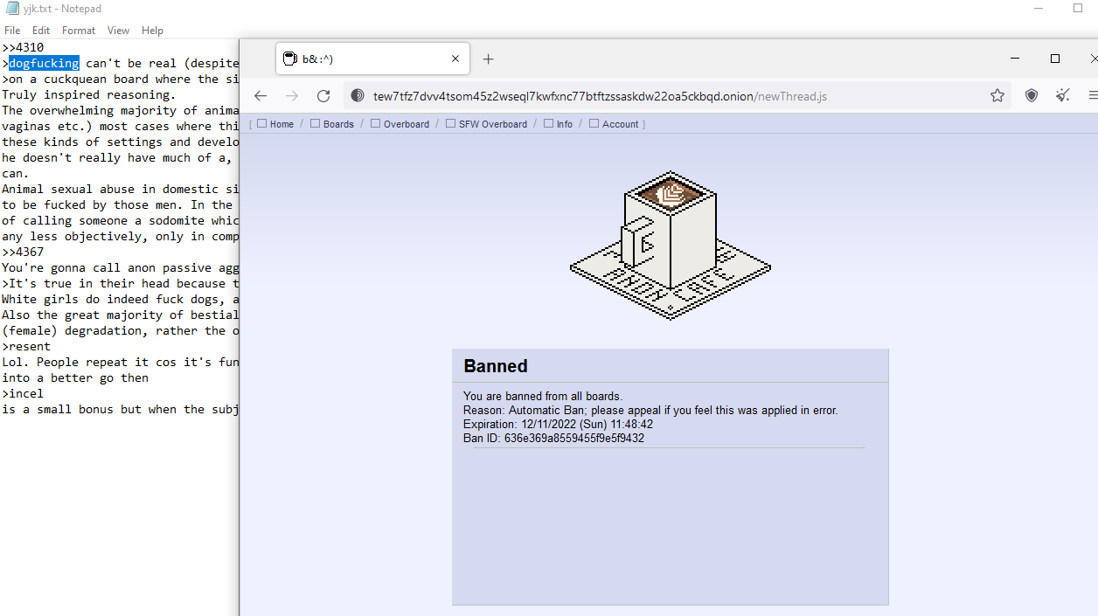
Task: Click the ban Reason text line
Action: click(650, 411)
